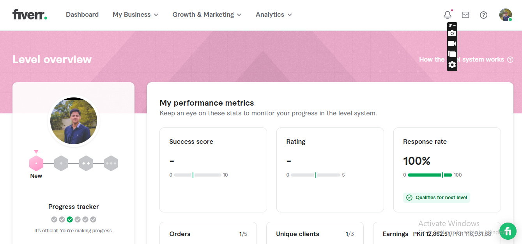Open your profile avatar menu
Screen dimensions: 522x244
coord(505,15)
